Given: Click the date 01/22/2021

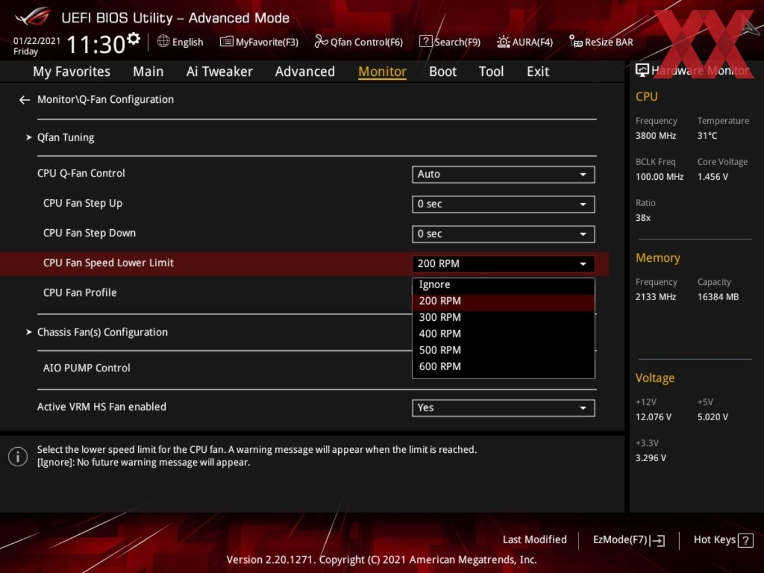Looking at the screenshot, I should pyautogui.click(x=37, y=40).
